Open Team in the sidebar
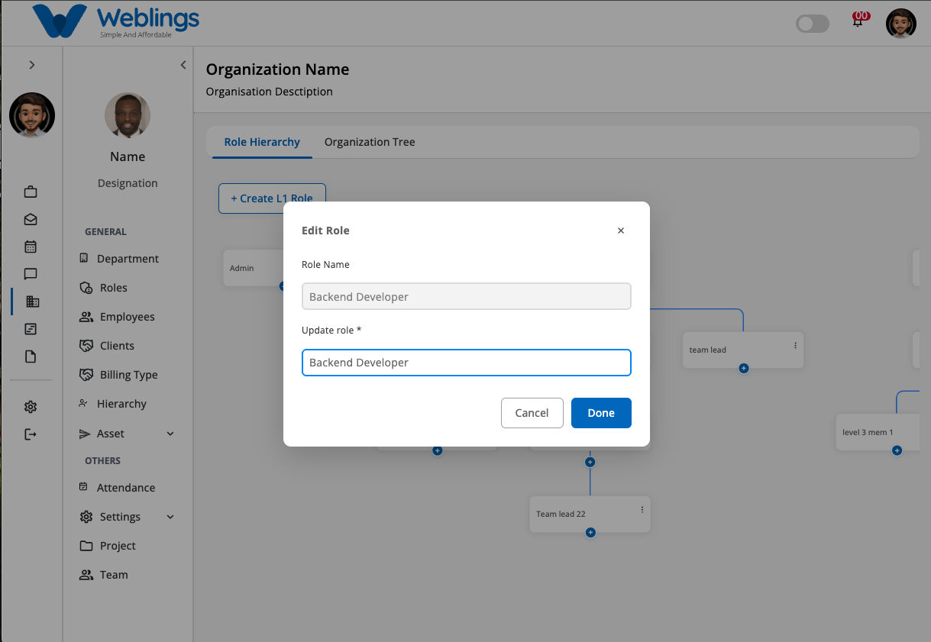 tap(104, 575)
